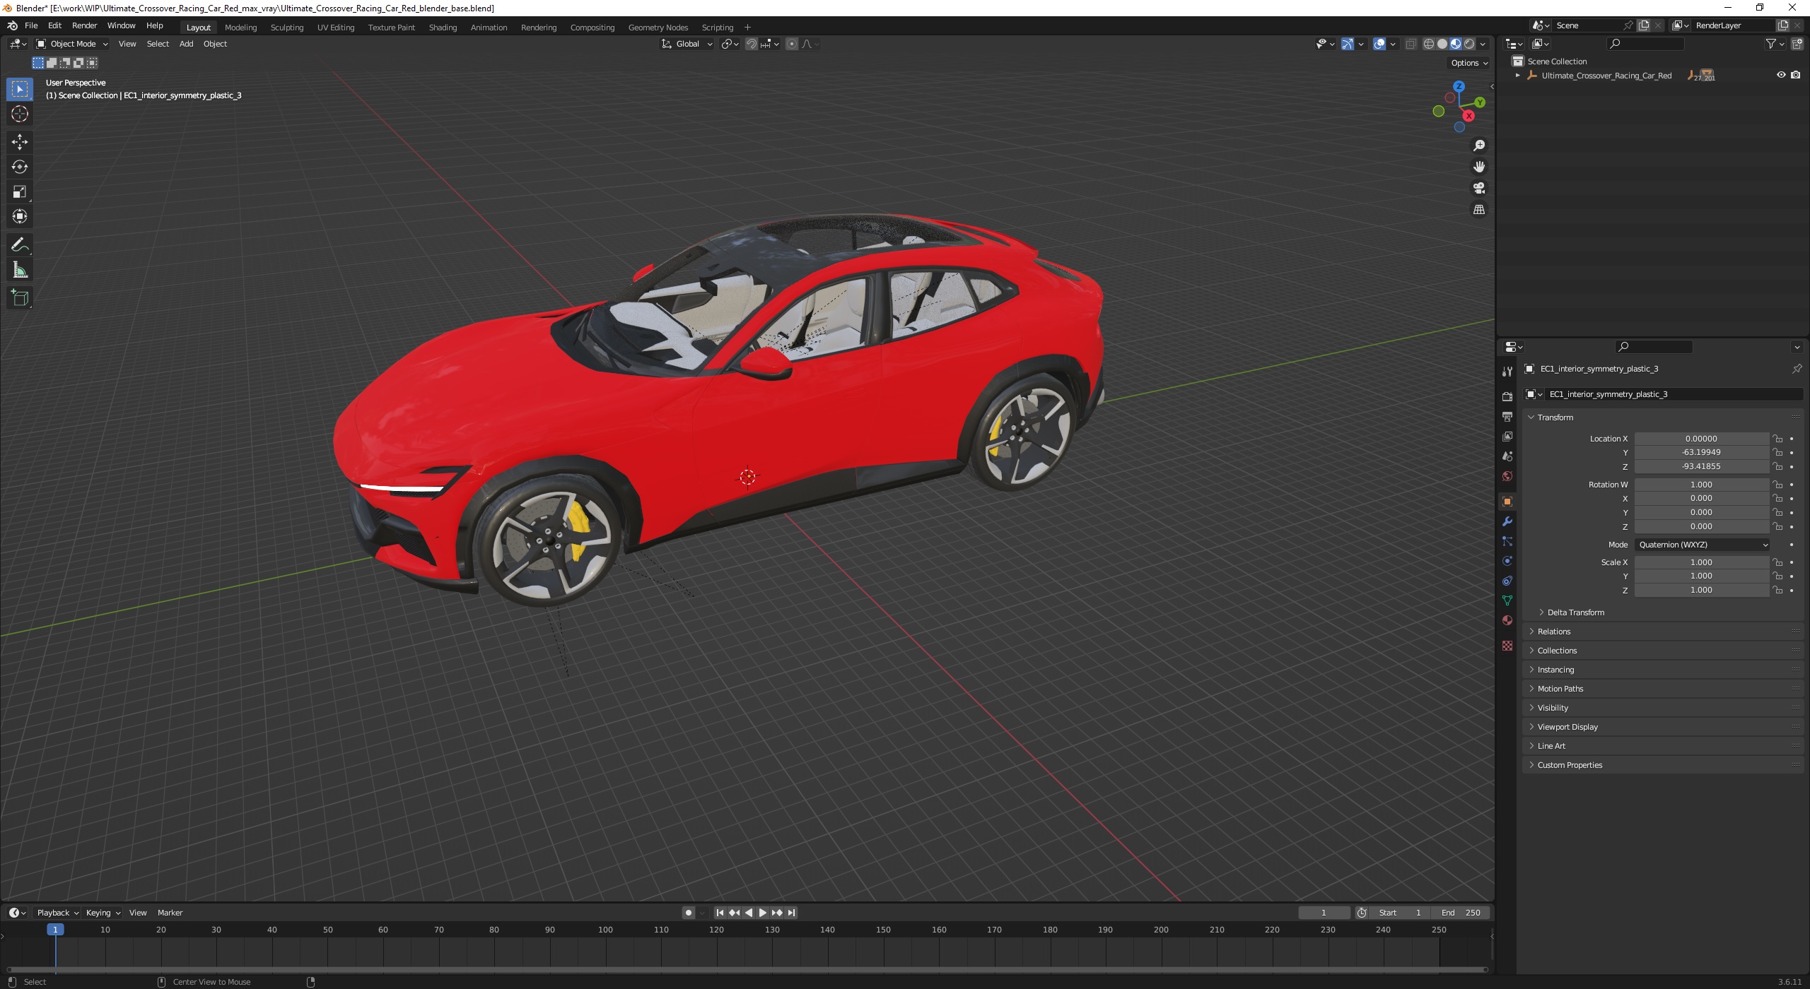Viewport: 1810px width, 989px height.
Task: Open the Render properties tab
Action: pos(1507,396)
